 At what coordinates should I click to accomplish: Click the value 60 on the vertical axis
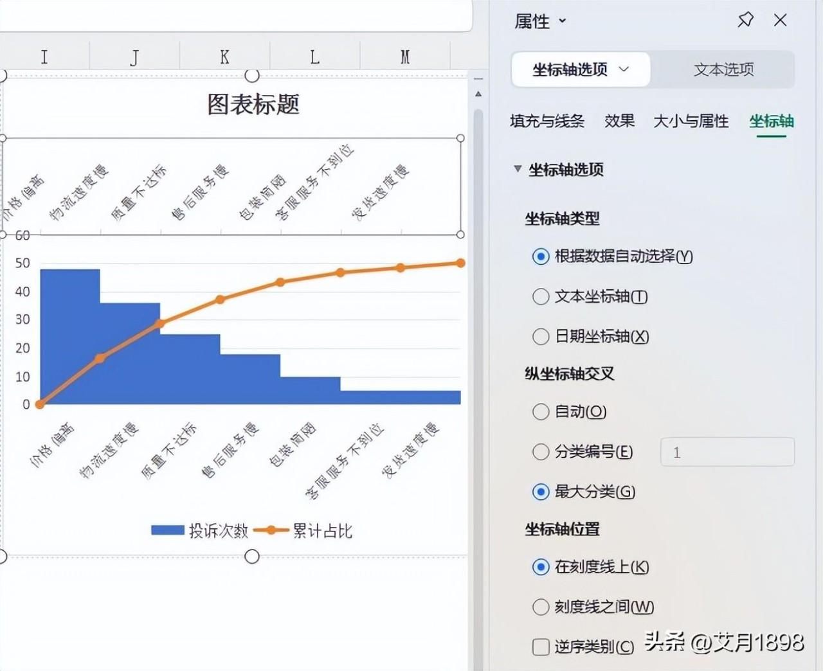click(x=23, y=236)
